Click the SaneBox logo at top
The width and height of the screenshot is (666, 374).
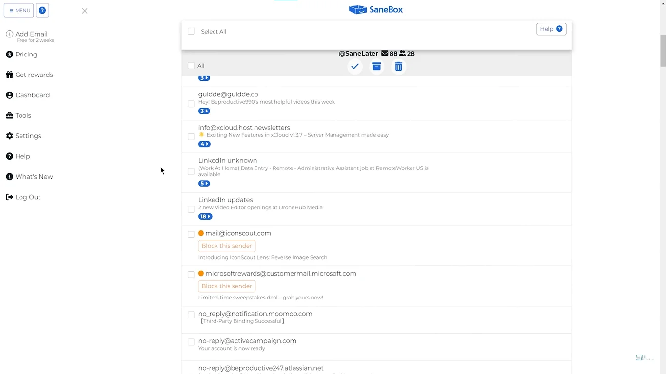click(375, 10)
